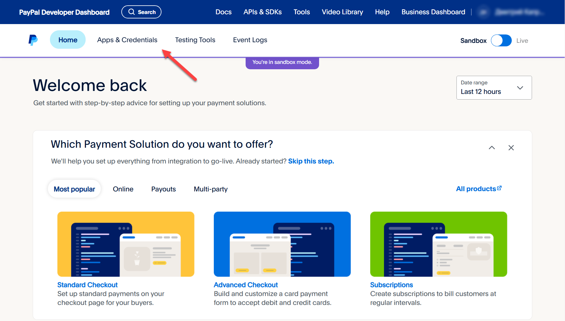The height and width of the screenshot is (321, 565).
Task: Select the Multi-party filter tab
Action: [x=211, y=189]
